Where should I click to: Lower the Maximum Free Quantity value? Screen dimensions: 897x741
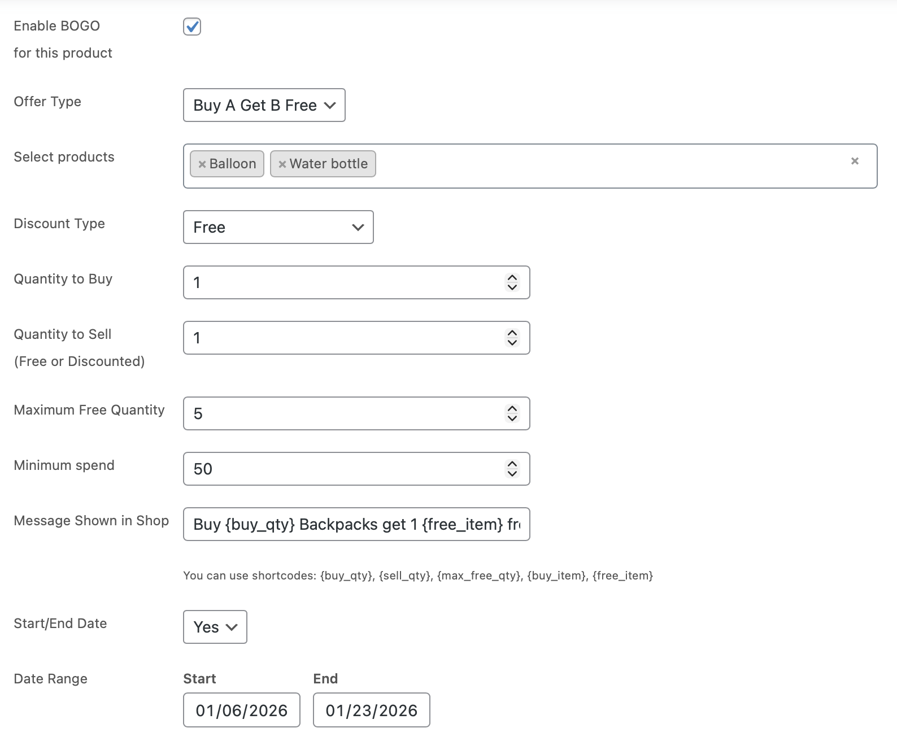pyautogui.click(x=512, y=418)
